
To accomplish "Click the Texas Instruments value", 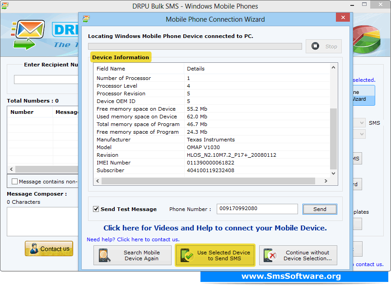I will click(211, 140).
